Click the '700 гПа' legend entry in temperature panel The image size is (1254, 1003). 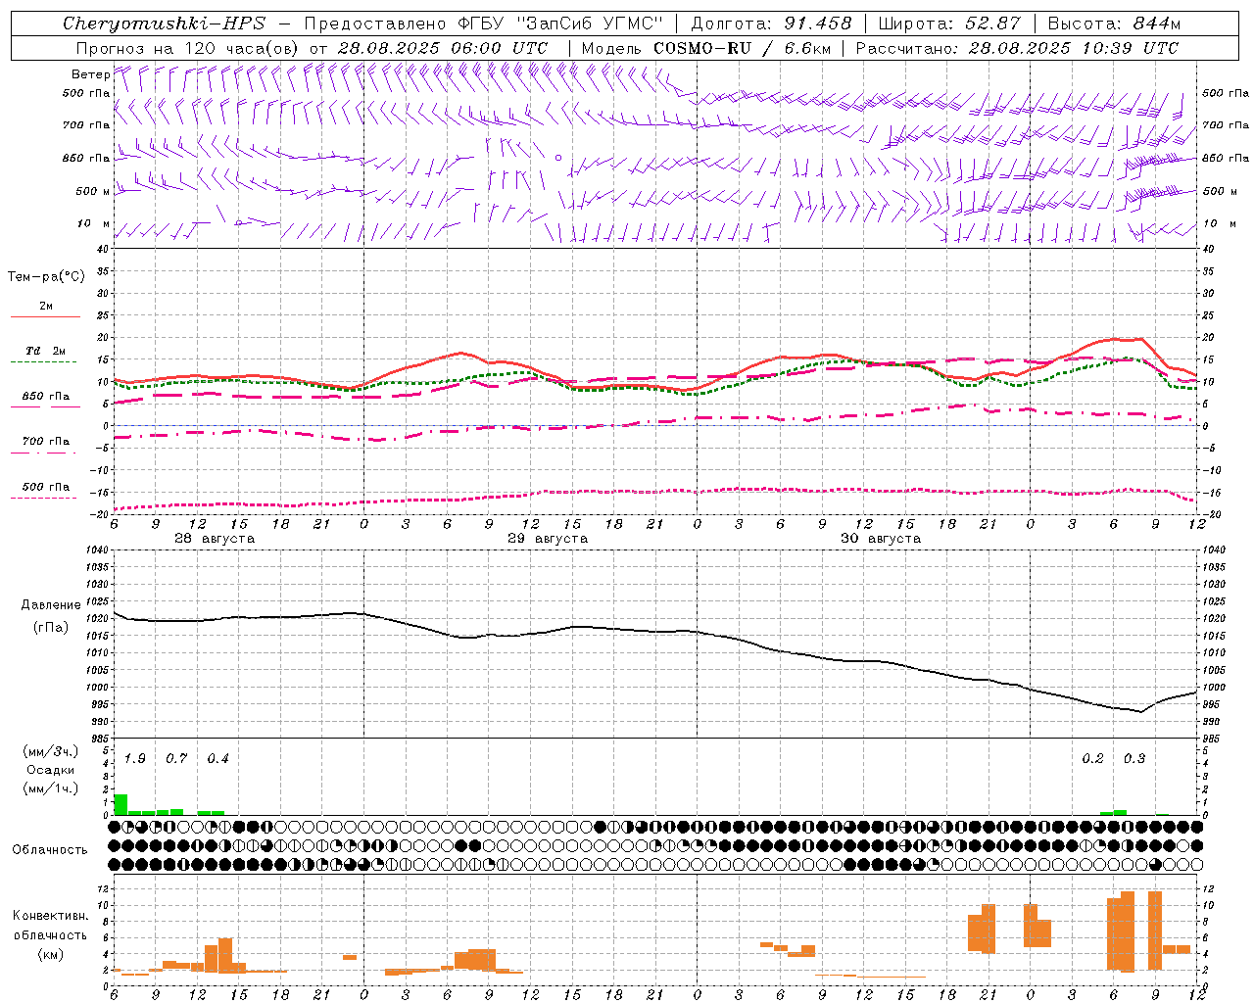tap(46, 442)
